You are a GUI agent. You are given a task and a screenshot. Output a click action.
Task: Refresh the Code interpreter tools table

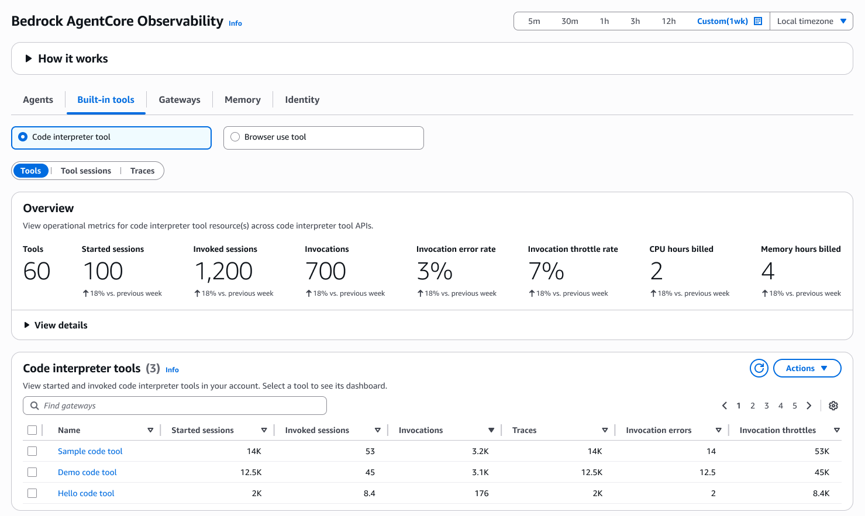pos(759,368)
